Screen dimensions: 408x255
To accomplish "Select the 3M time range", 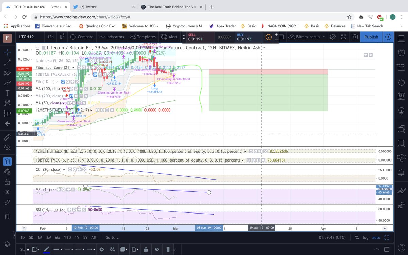I will click(x=48, y=237).
